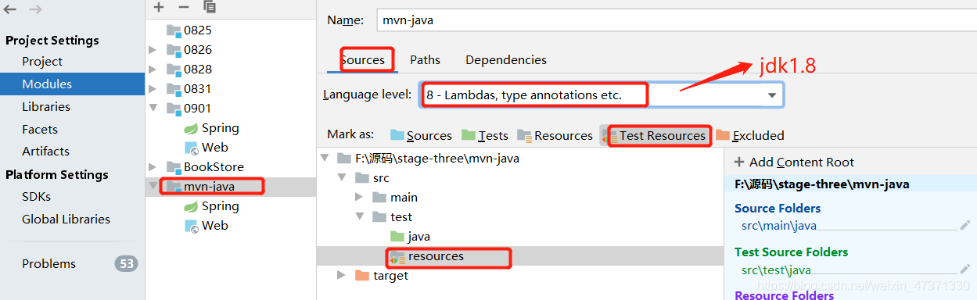Click the Web facet icon under 0901
Image resolution: width=977 pixels, height=300 pixels.
[x=191, y=148]
